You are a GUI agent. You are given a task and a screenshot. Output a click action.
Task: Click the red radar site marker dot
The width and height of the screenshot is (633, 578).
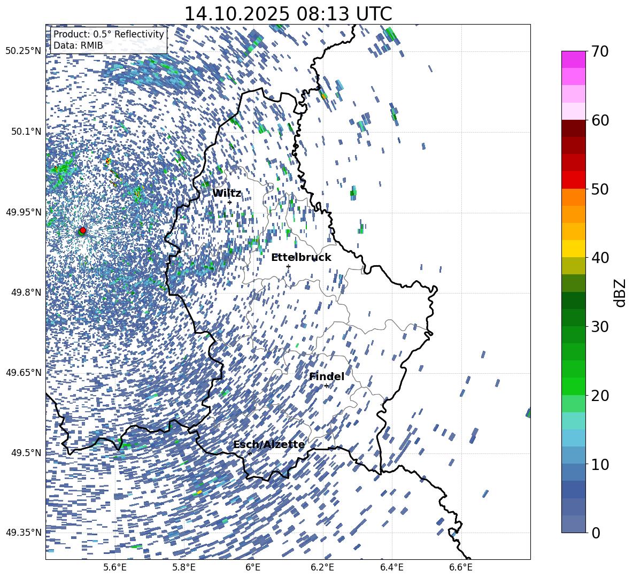click(82, 230)
